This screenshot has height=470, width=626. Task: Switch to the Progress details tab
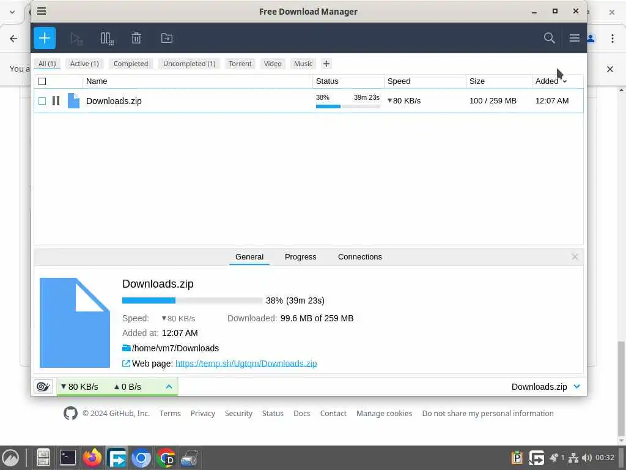(301, 256)
